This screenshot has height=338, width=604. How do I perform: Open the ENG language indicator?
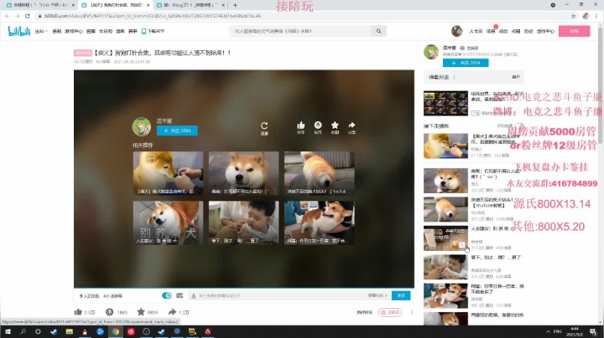click(557, 331)
